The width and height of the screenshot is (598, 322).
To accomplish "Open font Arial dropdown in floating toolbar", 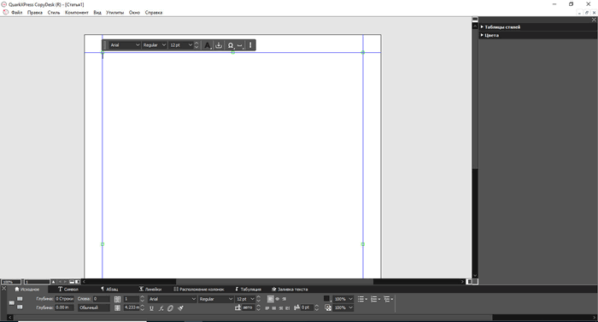I will click(x=125, y=45).
